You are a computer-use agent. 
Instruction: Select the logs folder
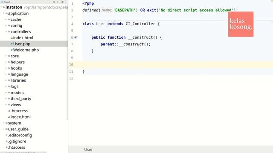pos(15,86)
